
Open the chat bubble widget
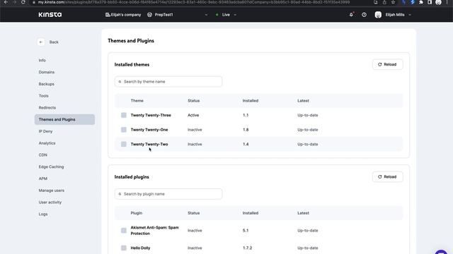pos(441,252)
